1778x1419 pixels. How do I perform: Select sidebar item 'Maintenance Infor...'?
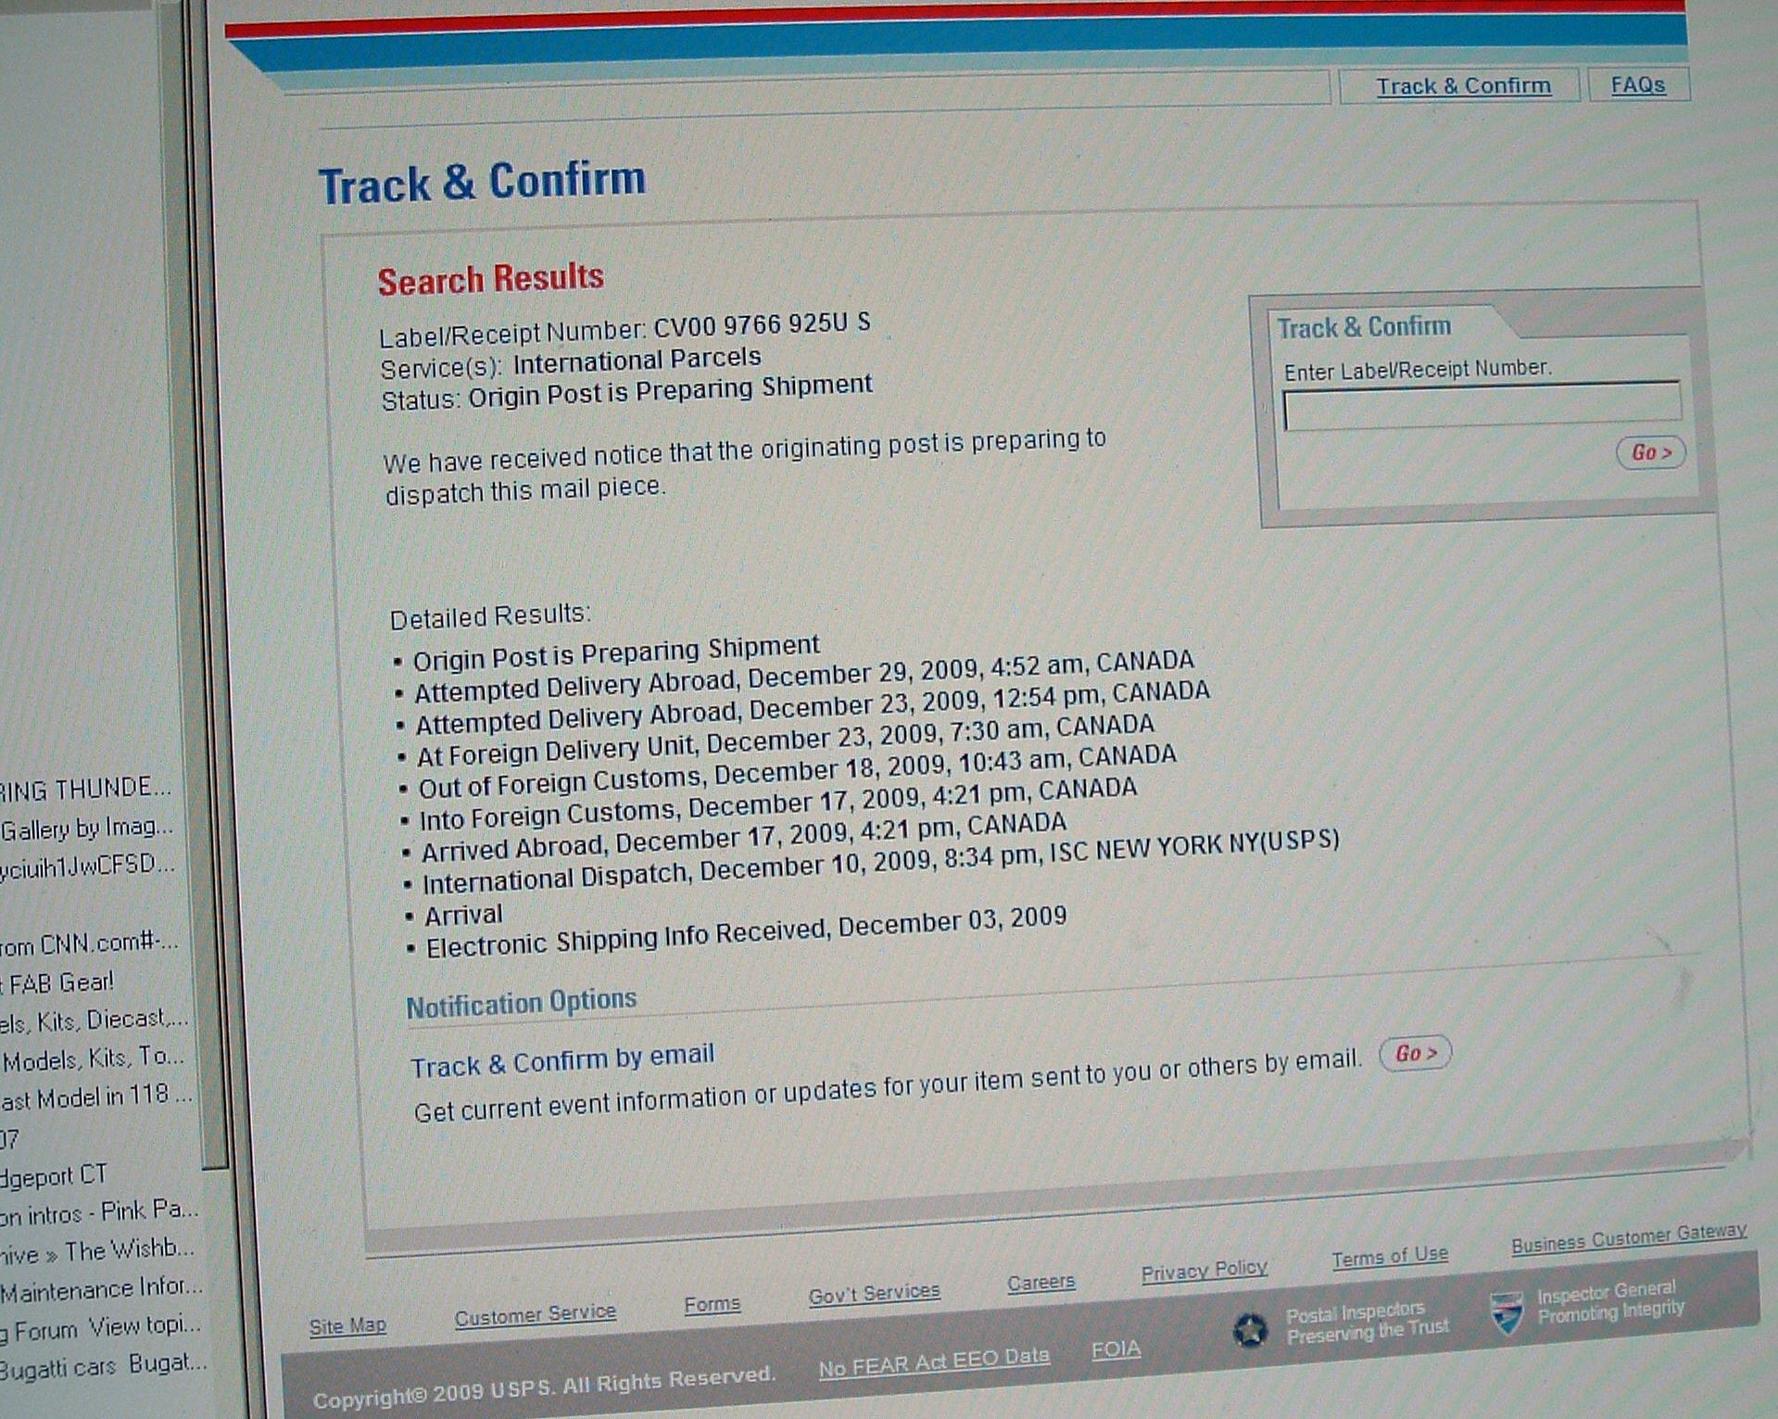coord(101,1289)
